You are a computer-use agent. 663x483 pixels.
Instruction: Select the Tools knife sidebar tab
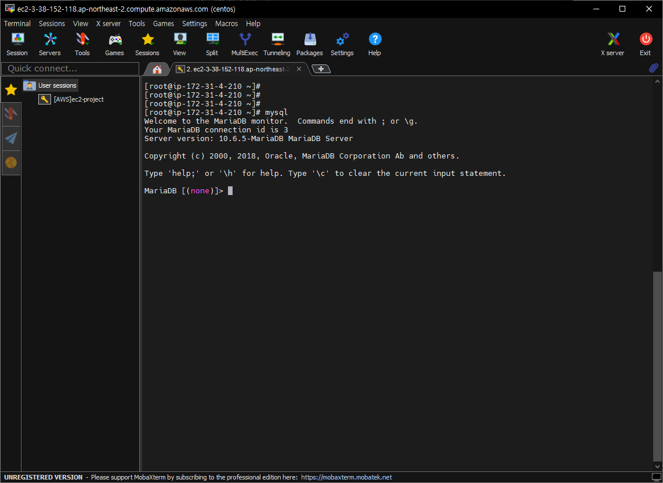(x=10, y=114)
